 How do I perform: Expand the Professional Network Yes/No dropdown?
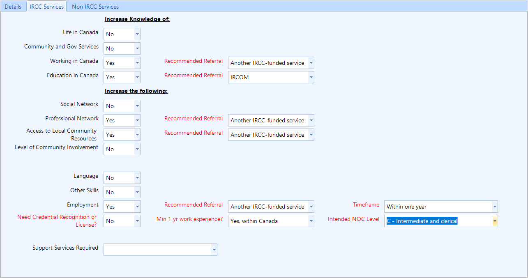pos(137,120)
